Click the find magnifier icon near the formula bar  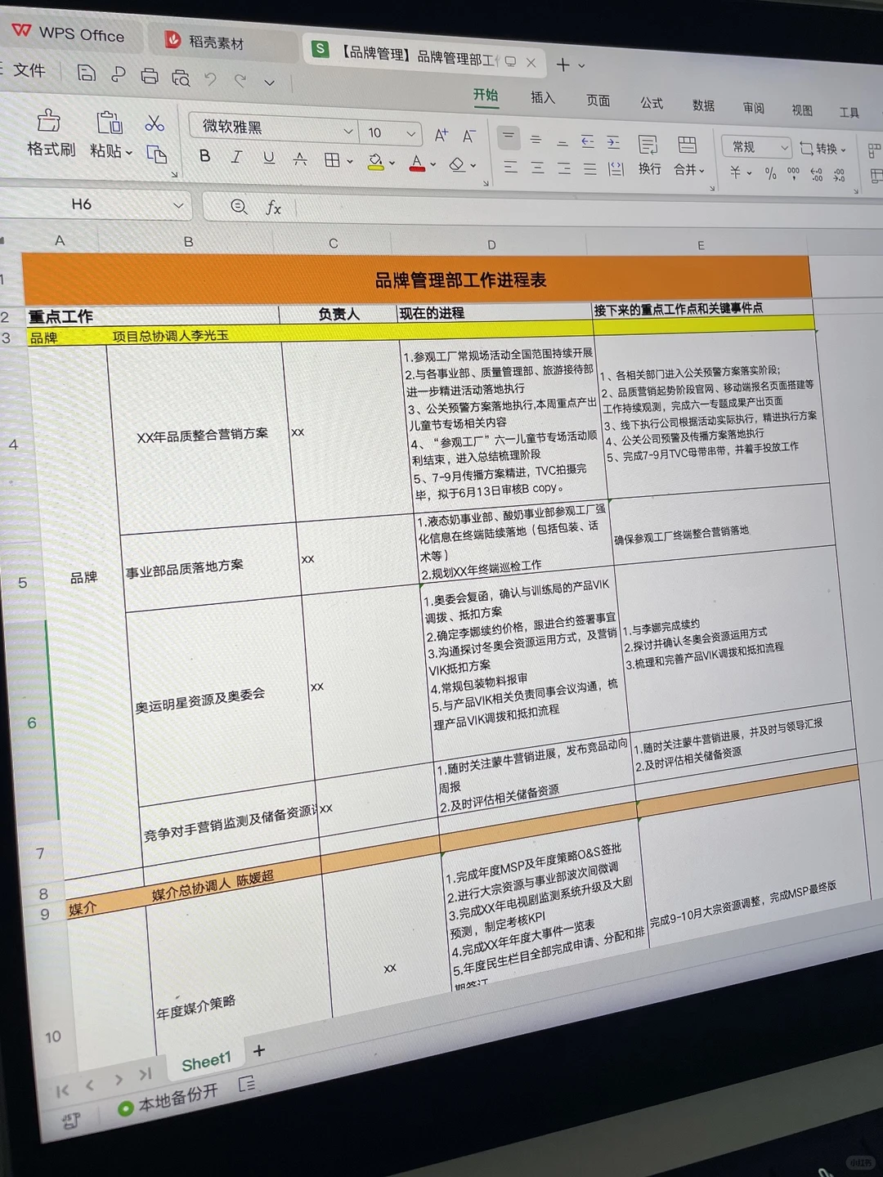237,207
